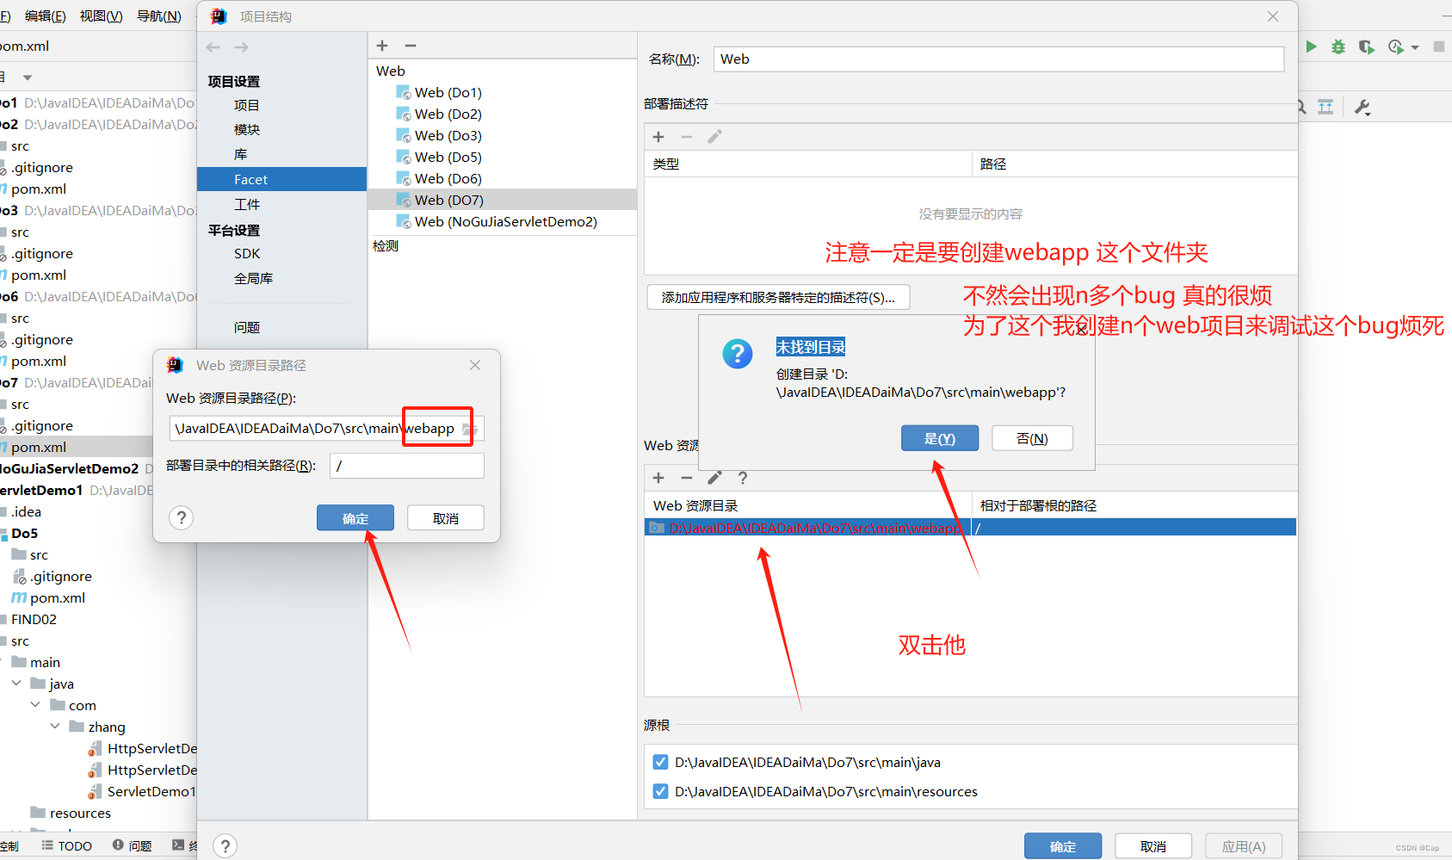Toggle src\main\java source root checkbox
The height and width of the screenshot is (860, 1452).
coord(660,762)
